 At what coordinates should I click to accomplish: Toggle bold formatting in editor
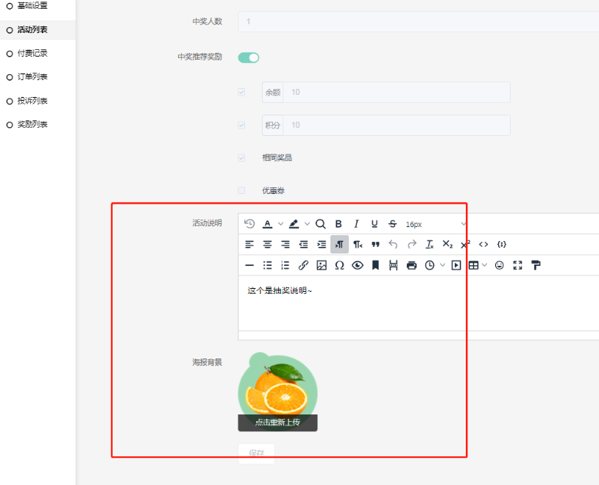point(339,224)
